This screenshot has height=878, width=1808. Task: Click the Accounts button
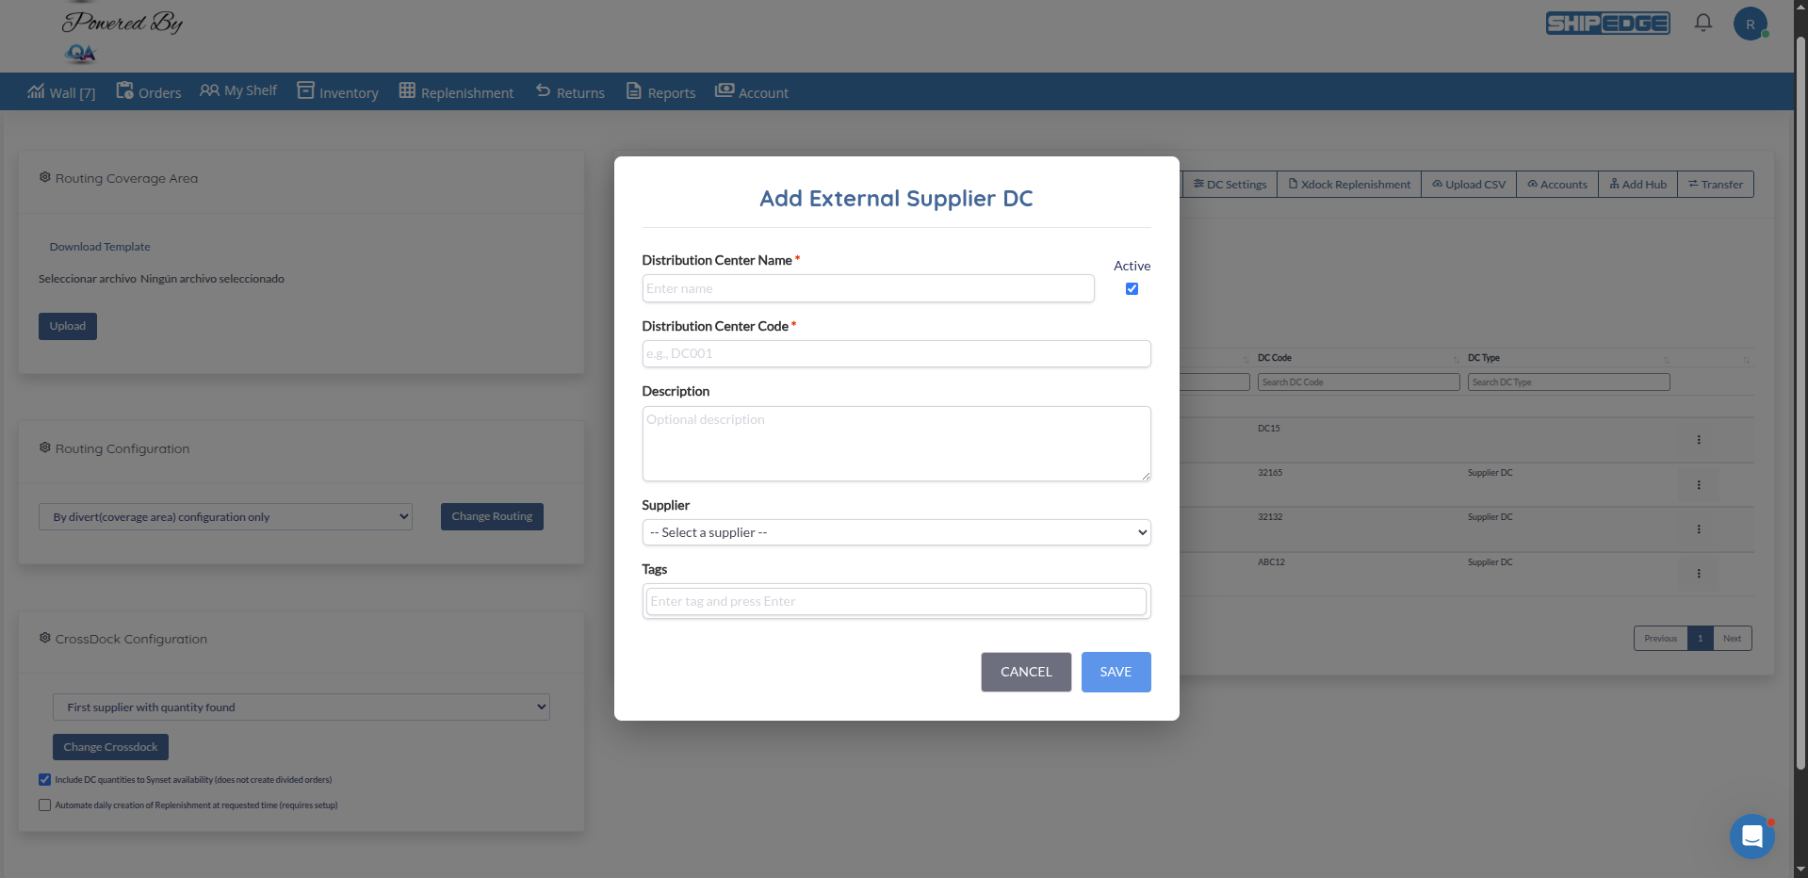[x=1557, y=184]
